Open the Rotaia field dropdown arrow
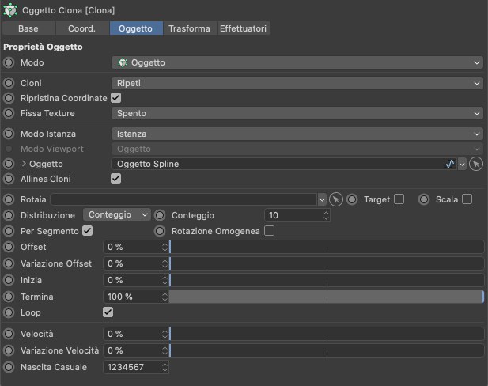Image resolution: width=488 pixels, height=386 pixels. click(322, 200)
